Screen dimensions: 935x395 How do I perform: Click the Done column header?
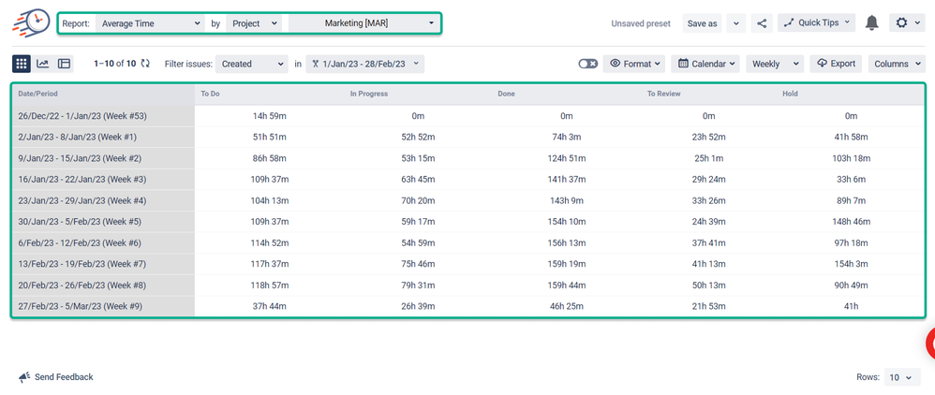506,94
